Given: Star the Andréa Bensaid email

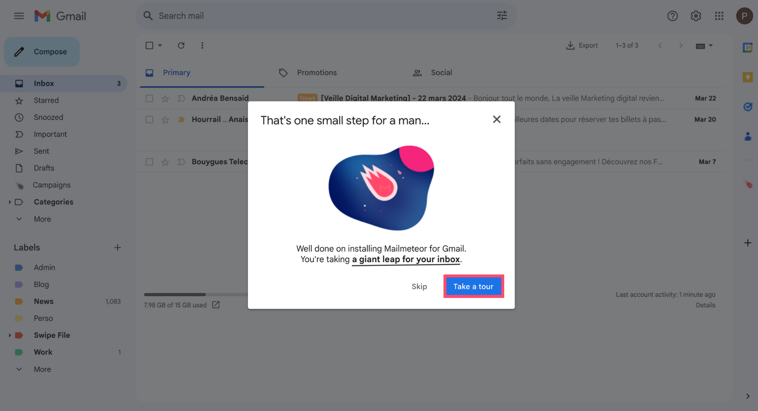Looking at the screenshot, I should pos(165,99).
